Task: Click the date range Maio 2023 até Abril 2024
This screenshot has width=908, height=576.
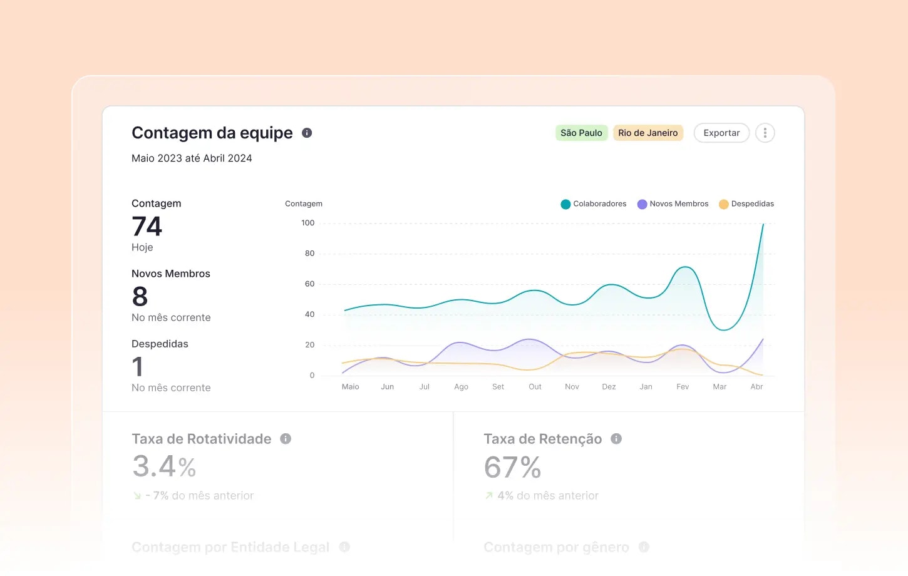Action: coord(192,158)
